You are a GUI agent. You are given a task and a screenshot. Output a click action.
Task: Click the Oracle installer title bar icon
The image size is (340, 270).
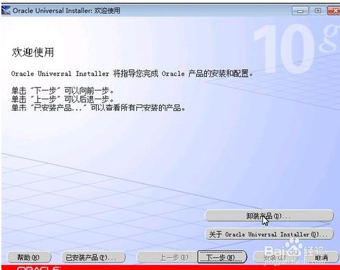click(x=5, y=10)
